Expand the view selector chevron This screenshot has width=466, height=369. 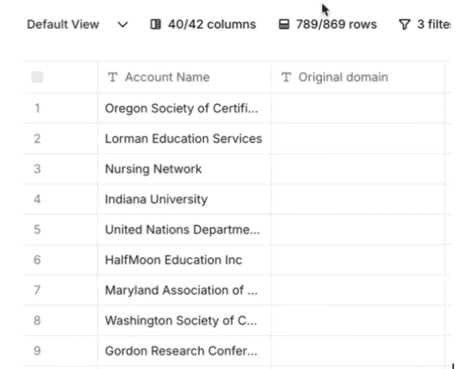point(122,25)
